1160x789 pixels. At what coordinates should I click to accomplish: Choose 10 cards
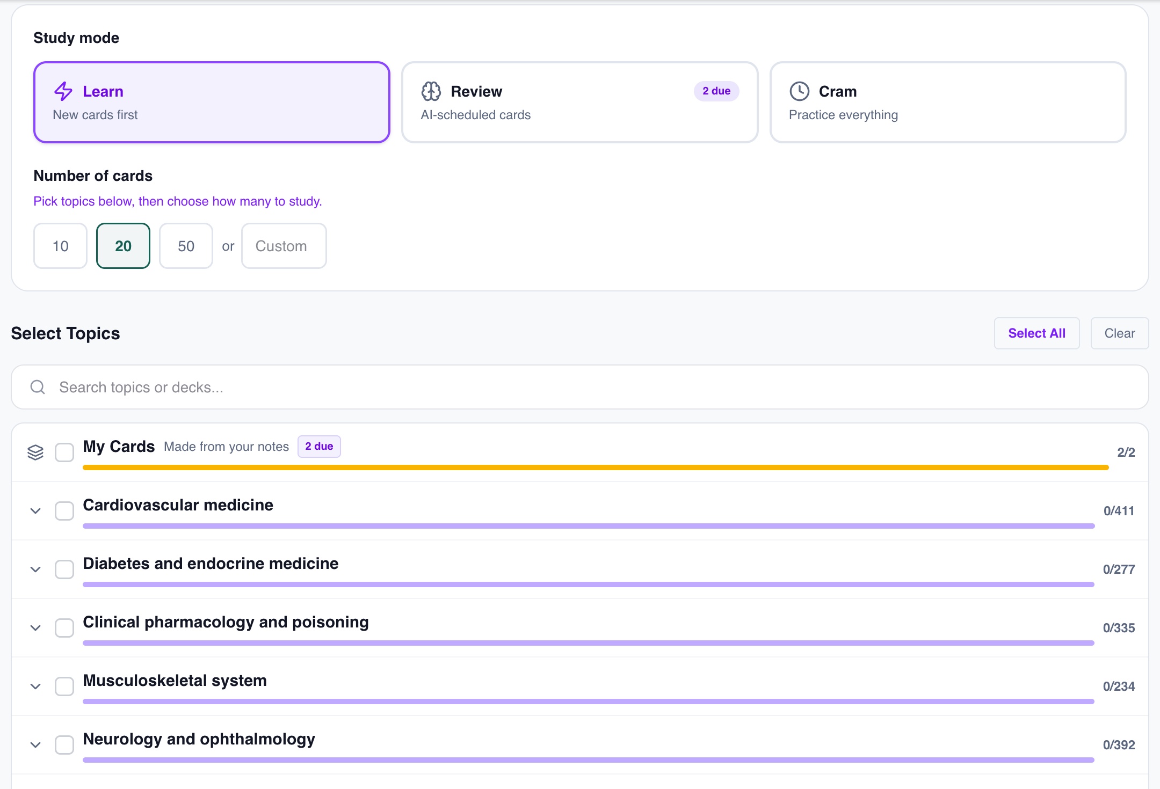(60, 246)
